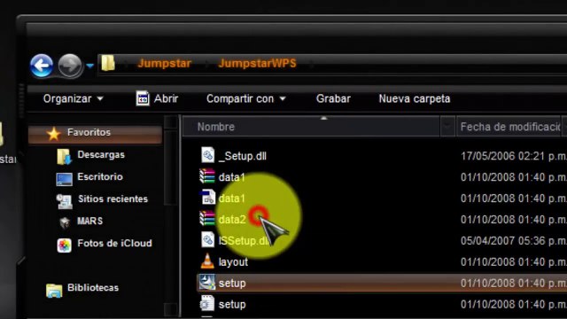Screen dimensions: 567x319
Task: Select the layout file
Action: tap(233, 262)
